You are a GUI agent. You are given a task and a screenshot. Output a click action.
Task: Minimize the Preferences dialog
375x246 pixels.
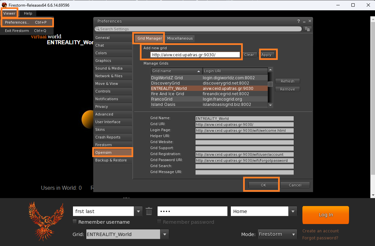[x=304, y=21]
